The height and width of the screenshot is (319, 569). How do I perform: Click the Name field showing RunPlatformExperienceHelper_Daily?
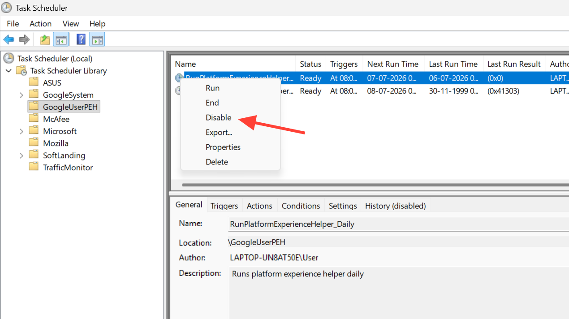pyautogui.click(x=398, y=224)
